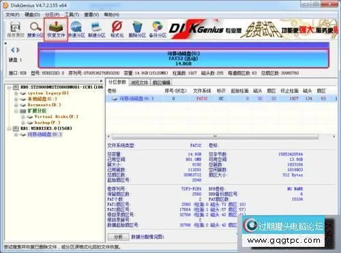Click the 序号(状态) column header

coord(175,91)
